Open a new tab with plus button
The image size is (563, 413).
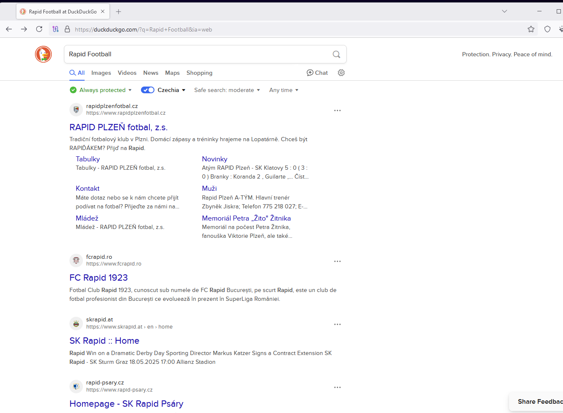pyautogui.click(x=119, y=12)
